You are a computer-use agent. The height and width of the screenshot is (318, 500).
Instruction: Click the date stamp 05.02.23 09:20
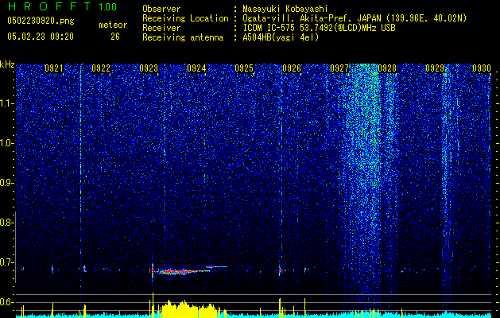(x=41, y=37)
